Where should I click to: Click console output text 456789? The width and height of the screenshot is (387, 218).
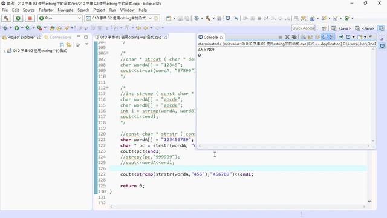tap(206, 50)
